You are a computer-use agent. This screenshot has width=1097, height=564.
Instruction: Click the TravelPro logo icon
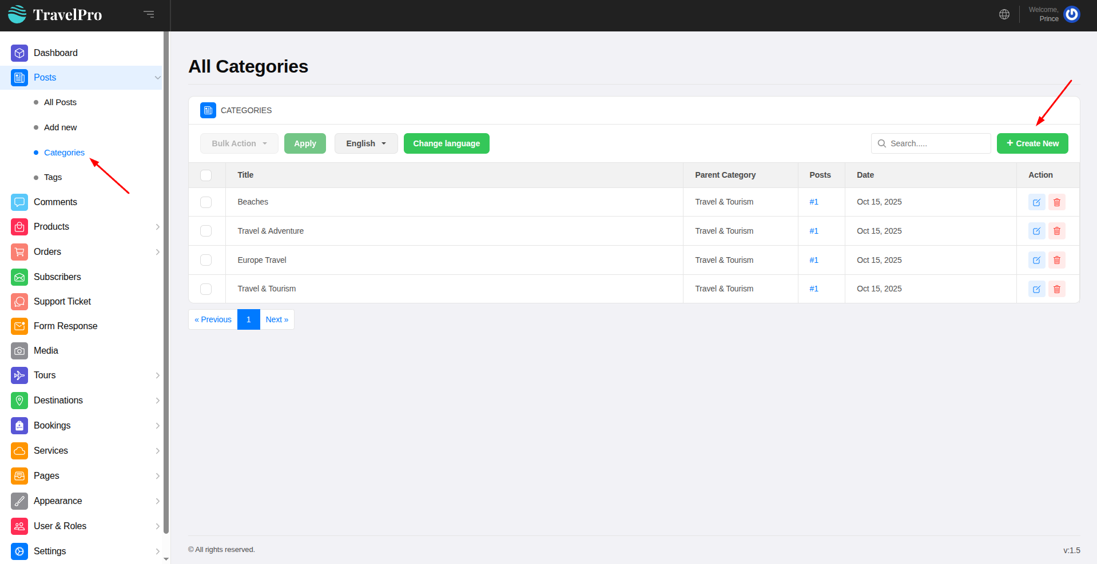point(17,14)
